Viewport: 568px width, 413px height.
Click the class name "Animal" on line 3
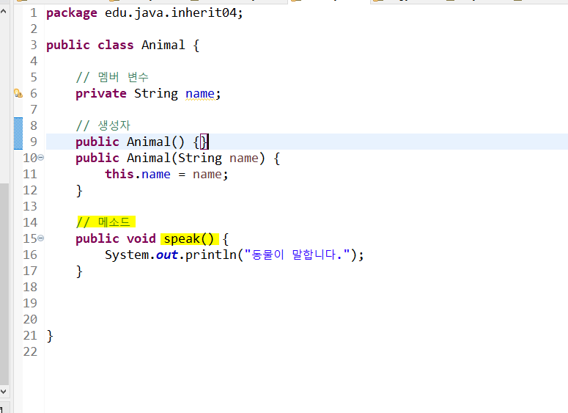click(163, 45)
